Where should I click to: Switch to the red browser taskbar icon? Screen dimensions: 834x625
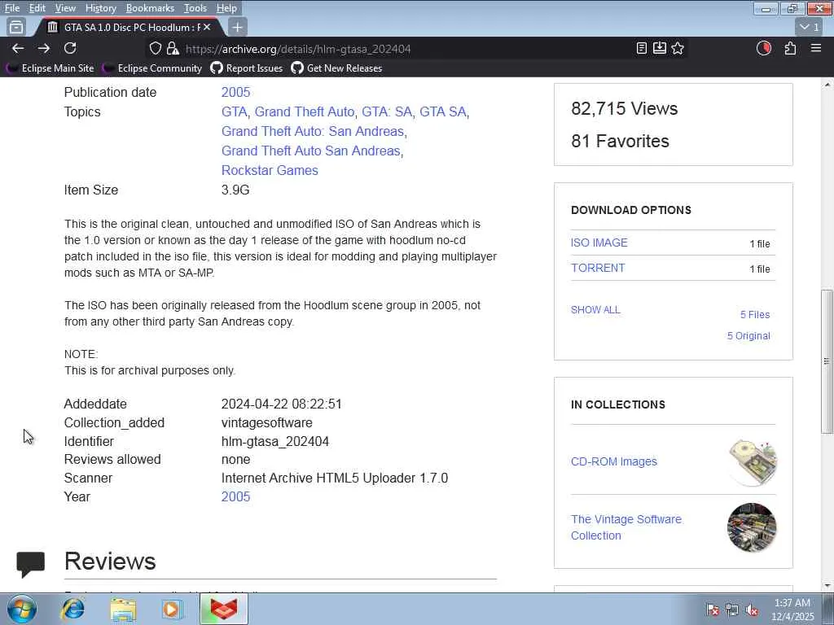pos(223,609)
